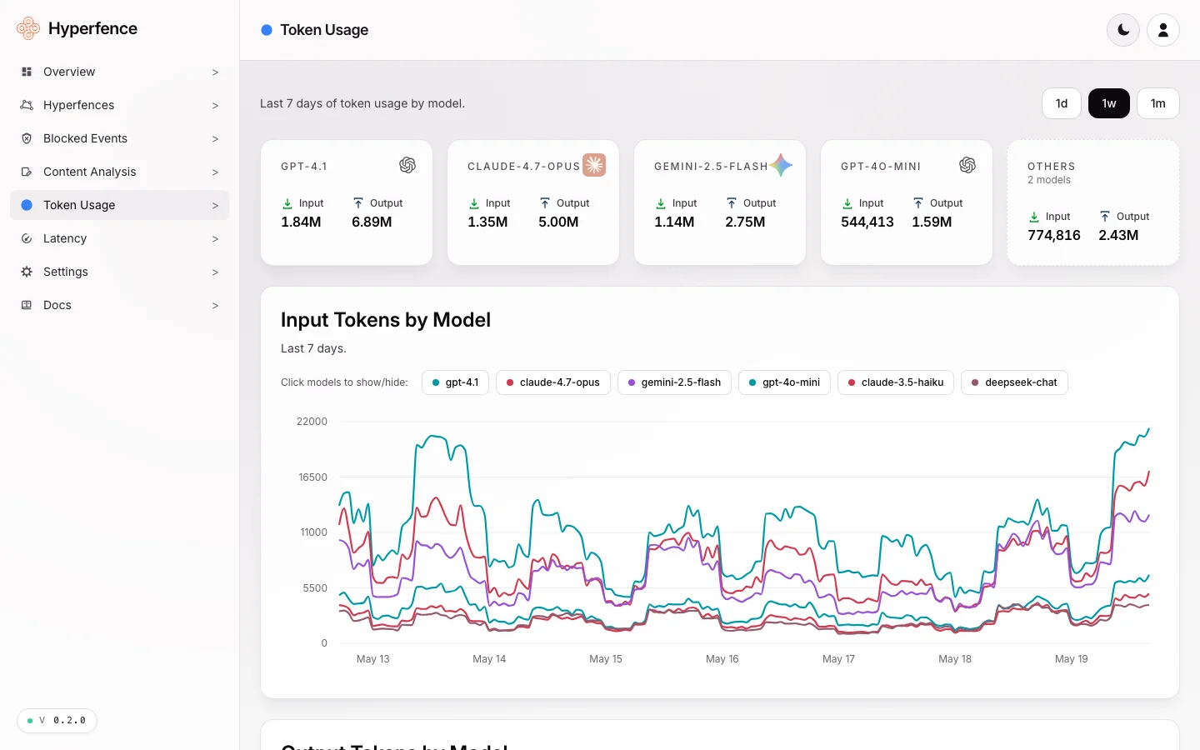Expand the Settings chevron
The image size is (1200, 750).
(x=215, y=272)
